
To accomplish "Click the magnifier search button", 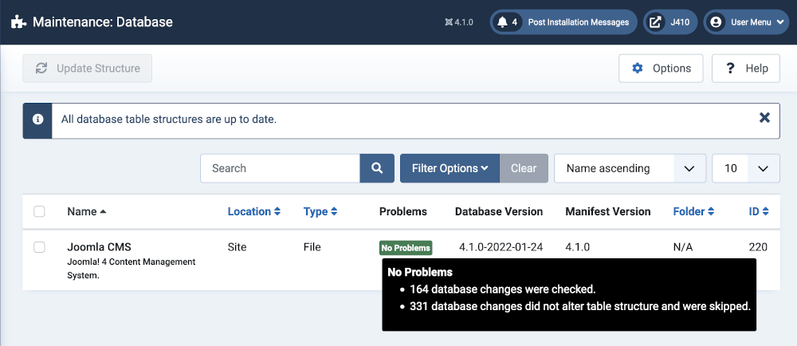I will coord(377,168).
